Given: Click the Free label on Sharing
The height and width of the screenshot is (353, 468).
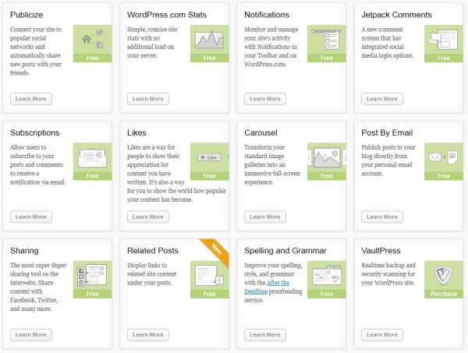Looking at the screenshot, I should tap(93, 294).
